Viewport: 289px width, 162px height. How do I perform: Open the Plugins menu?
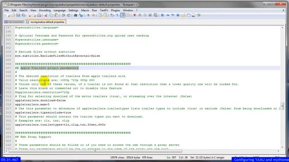116,10
